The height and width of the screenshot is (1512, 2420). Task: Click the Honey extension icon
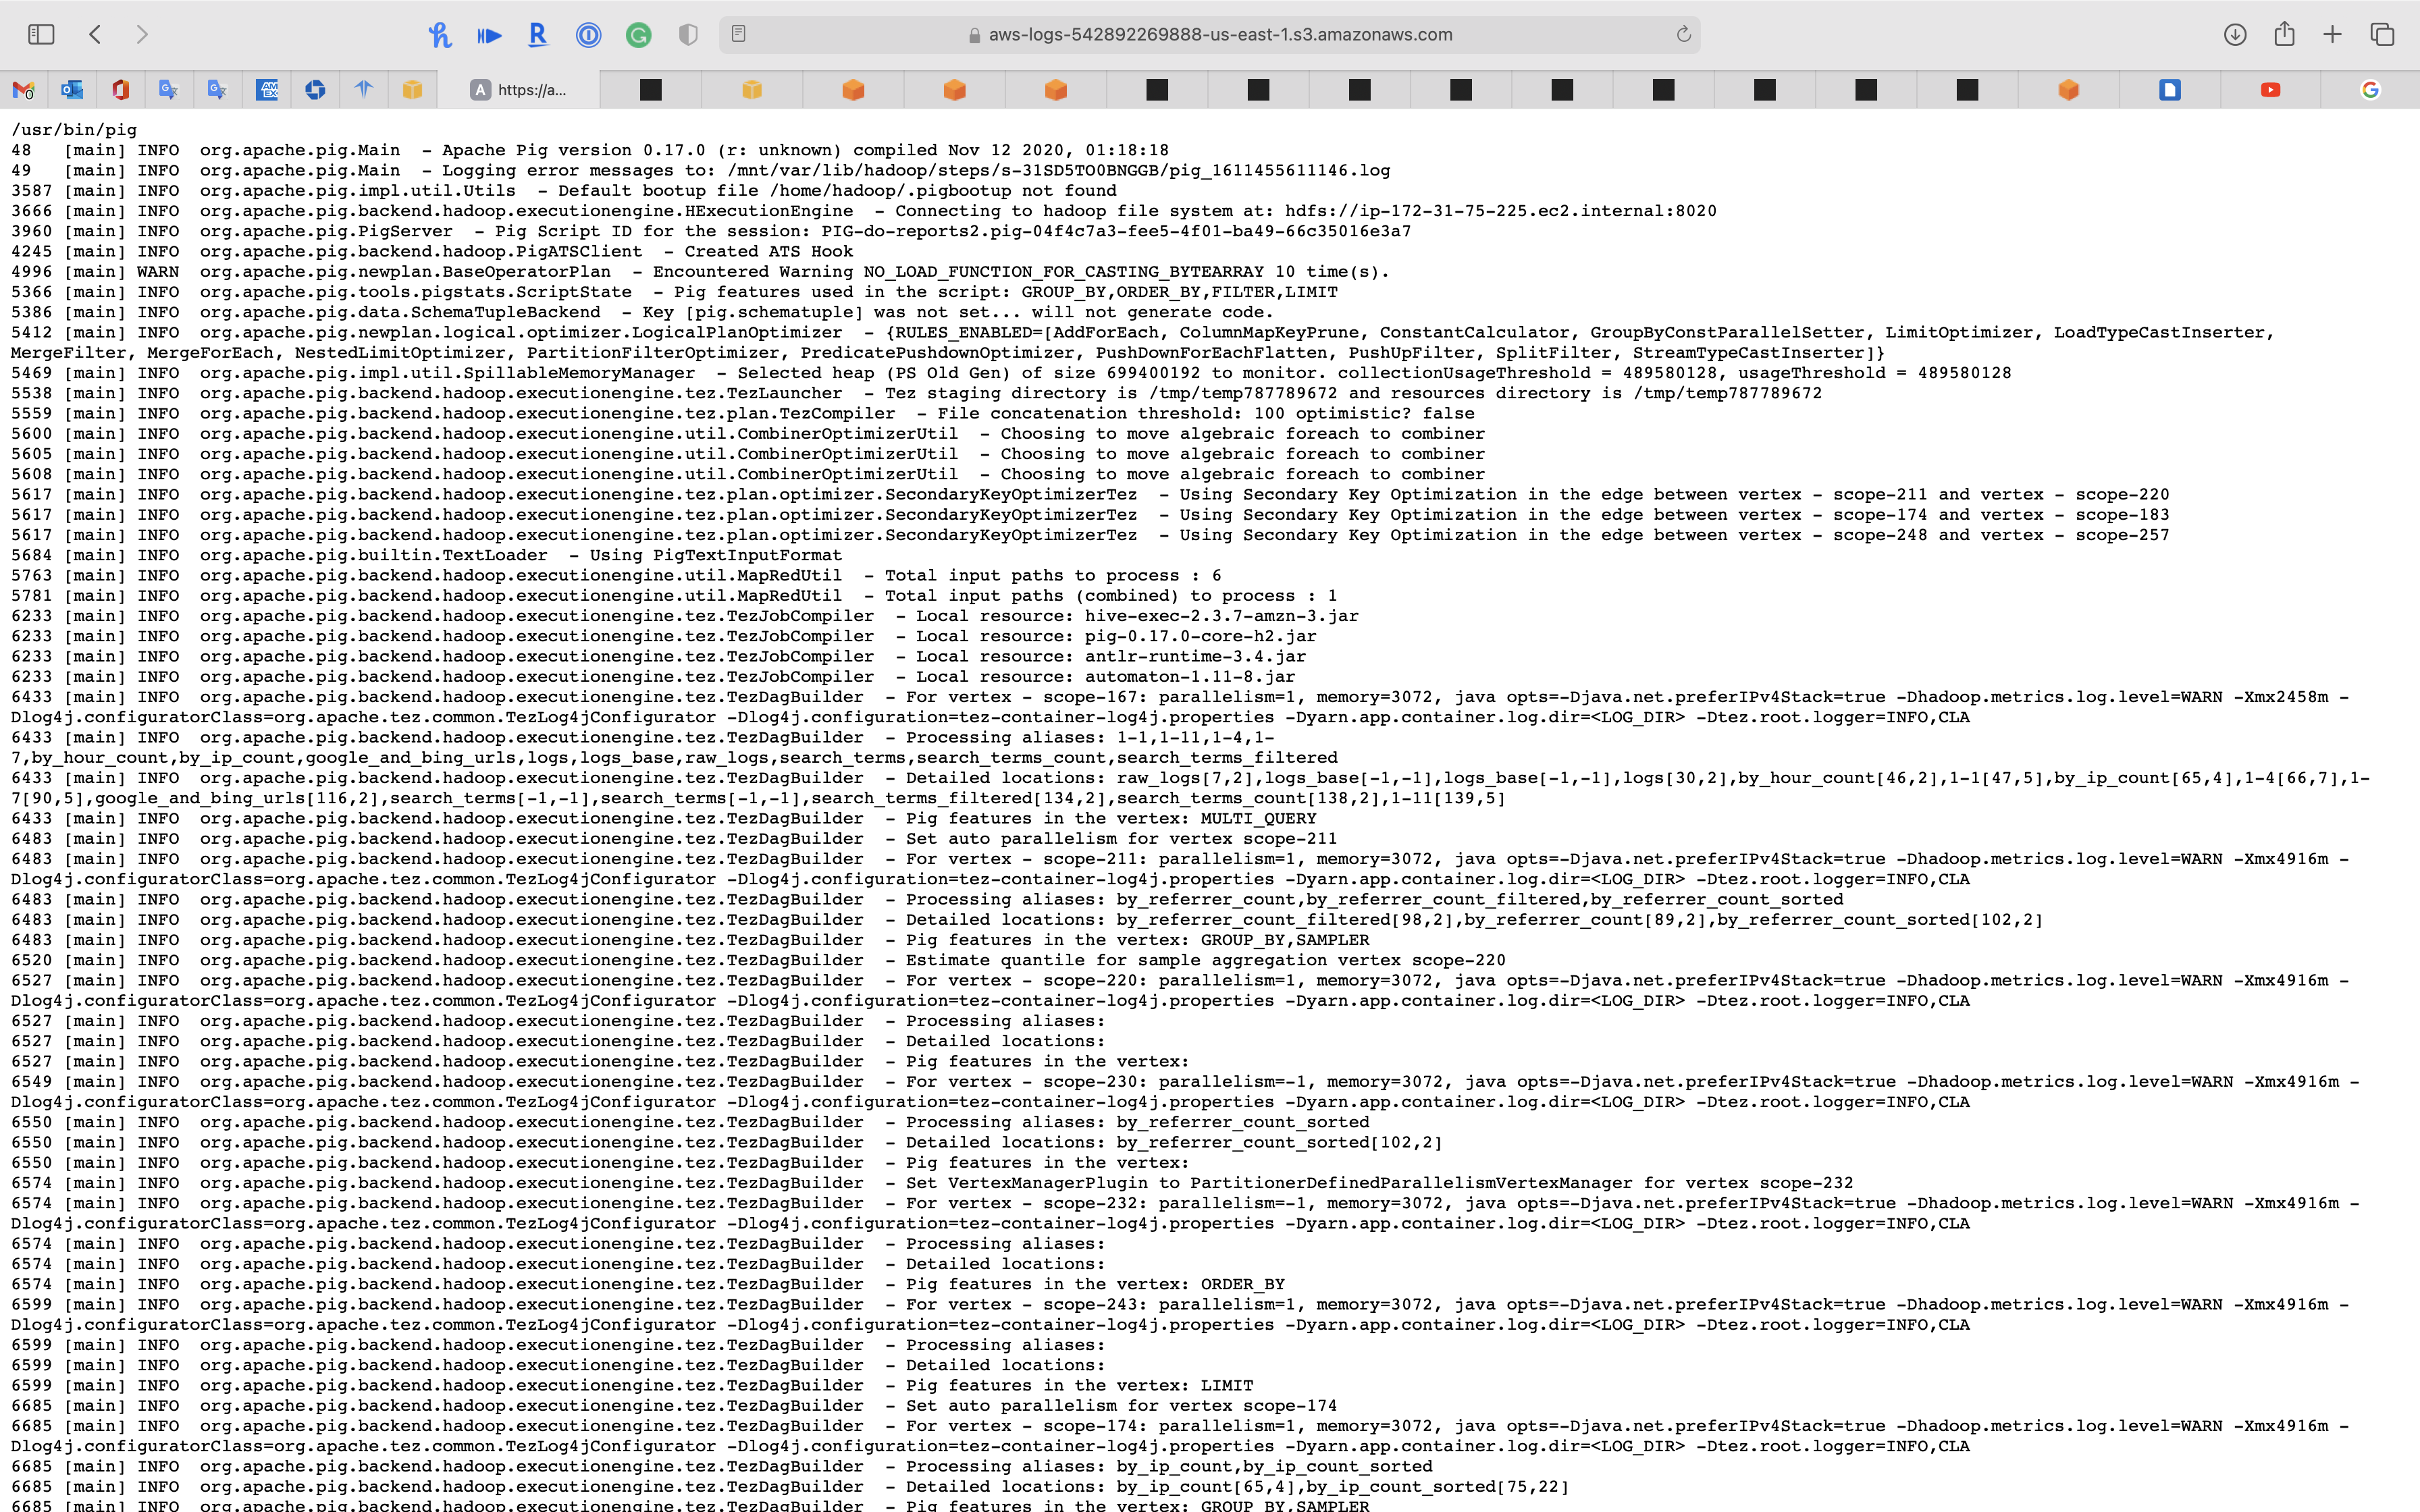click(439, 35)
